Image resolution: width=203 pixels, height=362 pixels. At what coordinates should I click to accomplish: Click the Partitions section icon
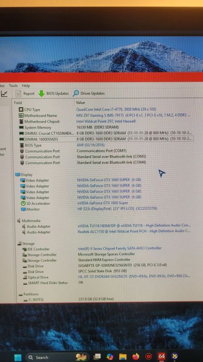click(21, 294)
